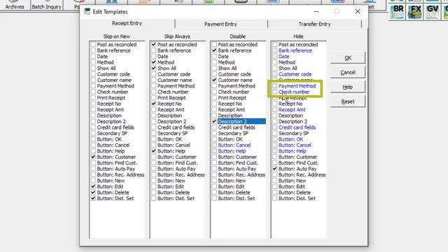Viewport: 448px width, 252px height.
Task: Check Receipt Amt under Disable
Action: (214, 110)
